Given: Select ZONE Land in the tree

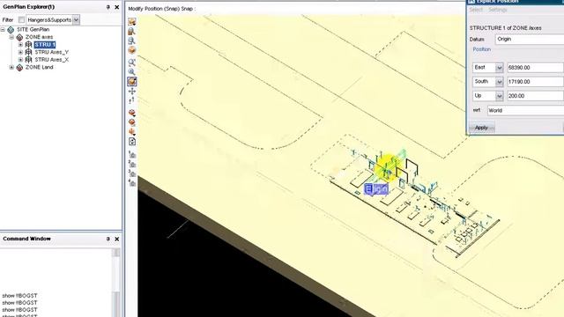Looking at the screenshot, I should pyautogui.click(x=39, y=68).
